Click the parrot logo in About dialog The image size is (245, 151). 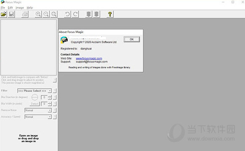(64, 40)
